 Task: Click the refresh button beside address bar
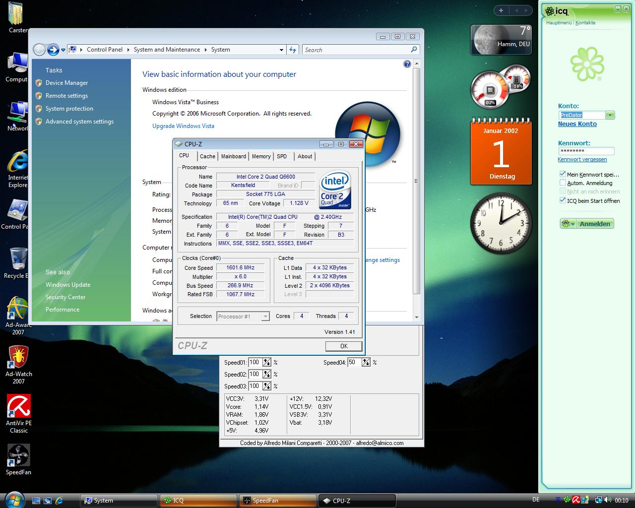point(293,50)
